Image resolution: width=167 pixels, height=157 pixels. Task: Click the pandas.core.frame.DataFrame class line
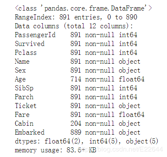[83, 8]
